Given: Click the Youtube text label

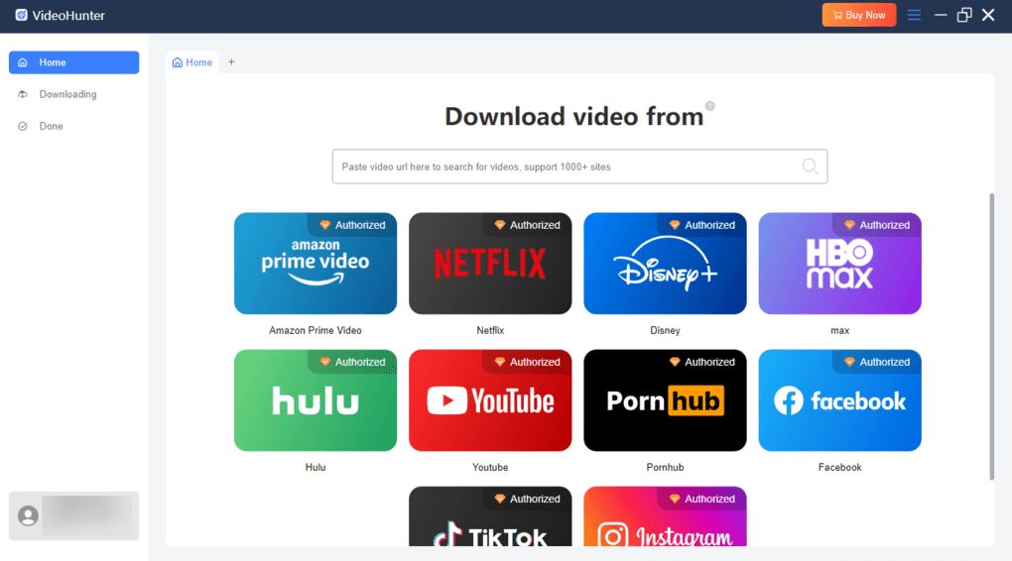Looking at the screenshot, I should (490, 467).
